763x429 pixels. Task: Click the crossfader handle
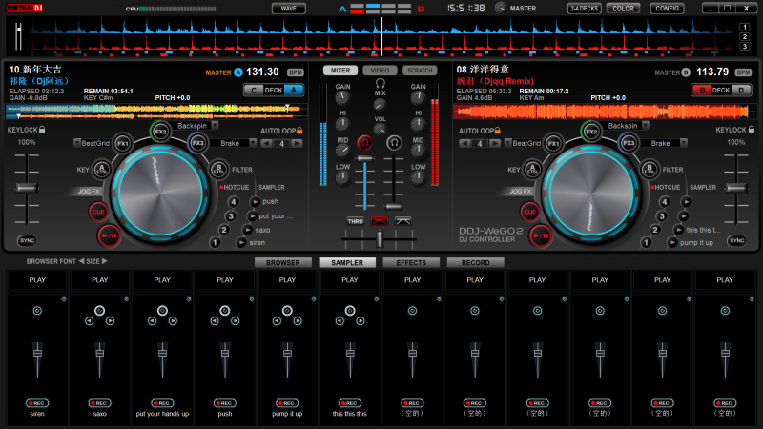click(x=380, y=239)
